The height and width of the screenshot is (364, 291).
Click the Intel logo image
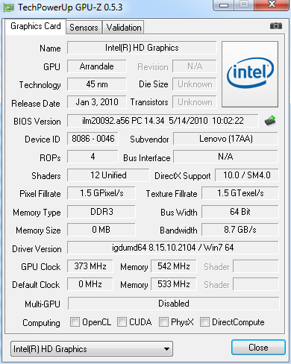(250, 74)
